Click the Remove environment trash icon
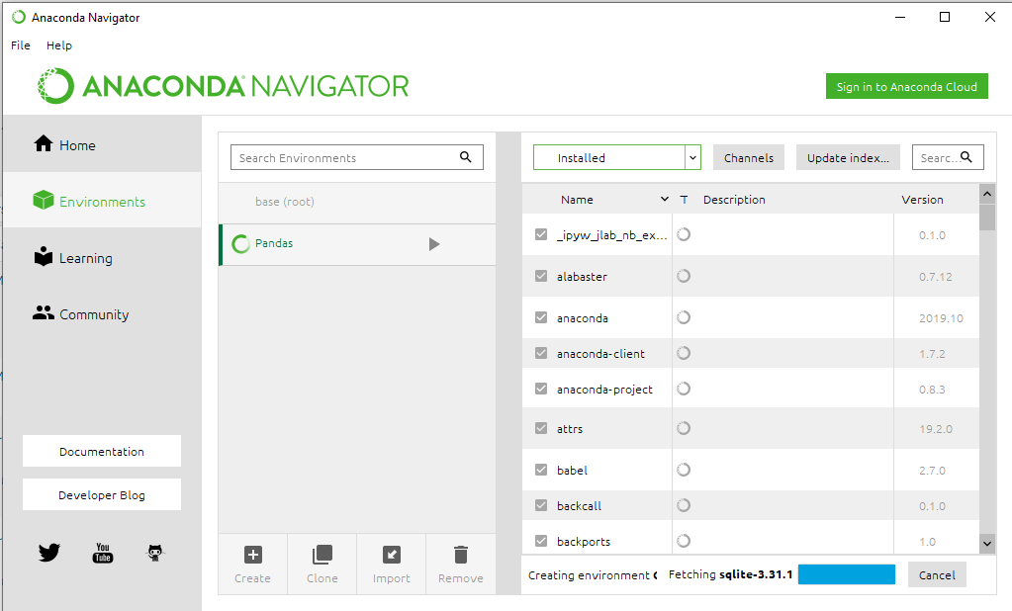The image size is (1012, 611). pyautogui.click(x=461, y=555)
